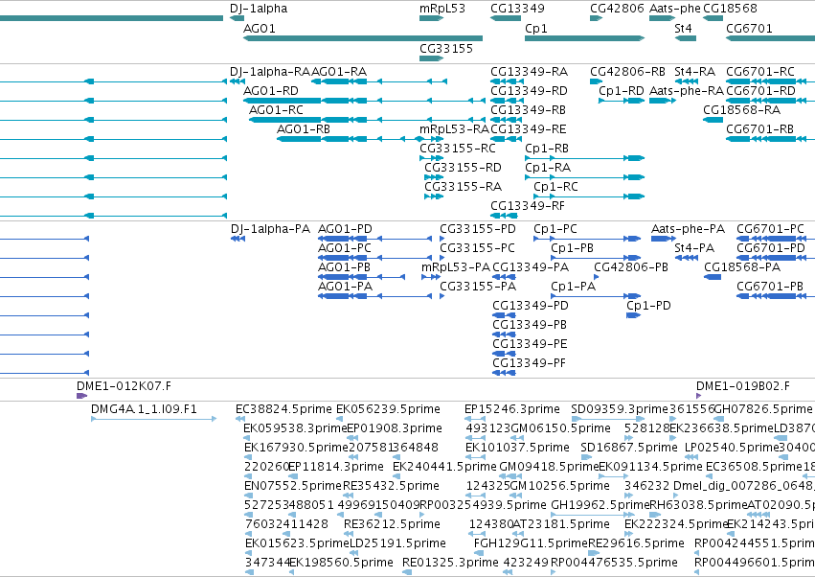Image resolution: width=815 pixels, height=577 pixels.
Task: Select EST DMG4A.1_1.I09.F1
Action: 144,409
